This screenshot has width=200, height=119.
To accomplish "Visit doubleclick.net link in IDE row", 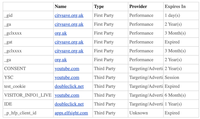I will (69, 104).
